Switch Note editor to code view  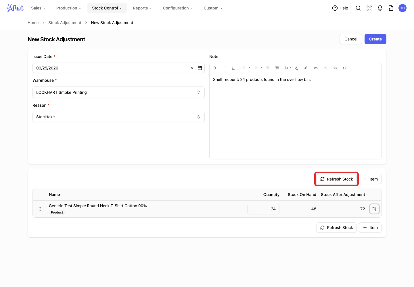[x=345, y=68]
